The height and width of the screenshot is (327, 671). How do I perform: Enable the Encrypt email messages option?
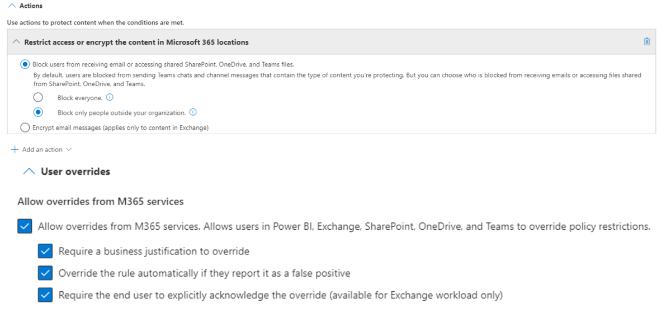(25, 127)
